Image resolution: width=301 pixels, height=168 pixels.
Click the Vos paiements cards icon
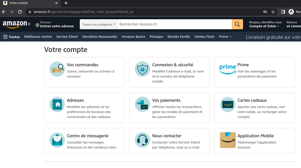pyautogui.click(x=142, y=105)
